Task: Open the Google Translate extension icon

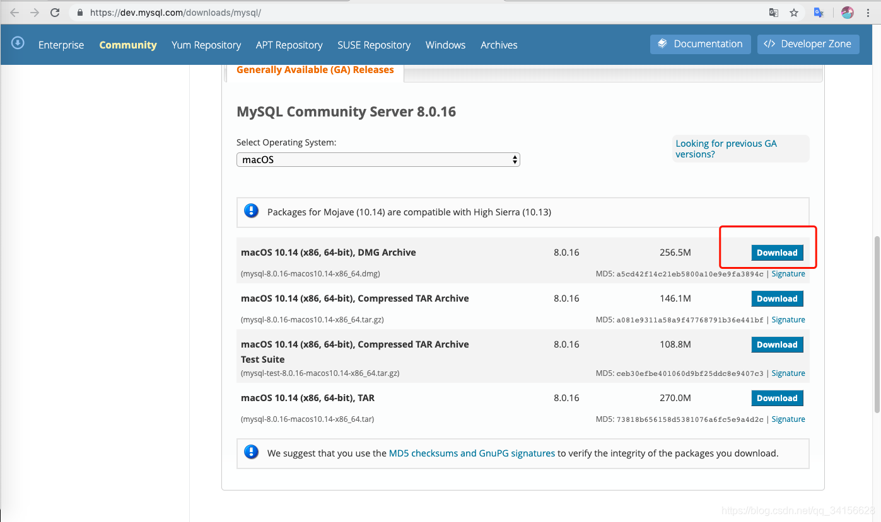Action: pos(819,13)
